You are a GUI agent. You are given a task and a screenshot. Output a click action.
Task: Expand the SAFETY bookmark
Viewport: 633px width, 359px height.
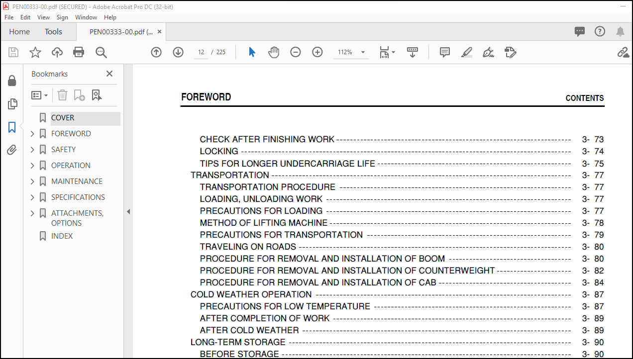(x=32, y=150)
